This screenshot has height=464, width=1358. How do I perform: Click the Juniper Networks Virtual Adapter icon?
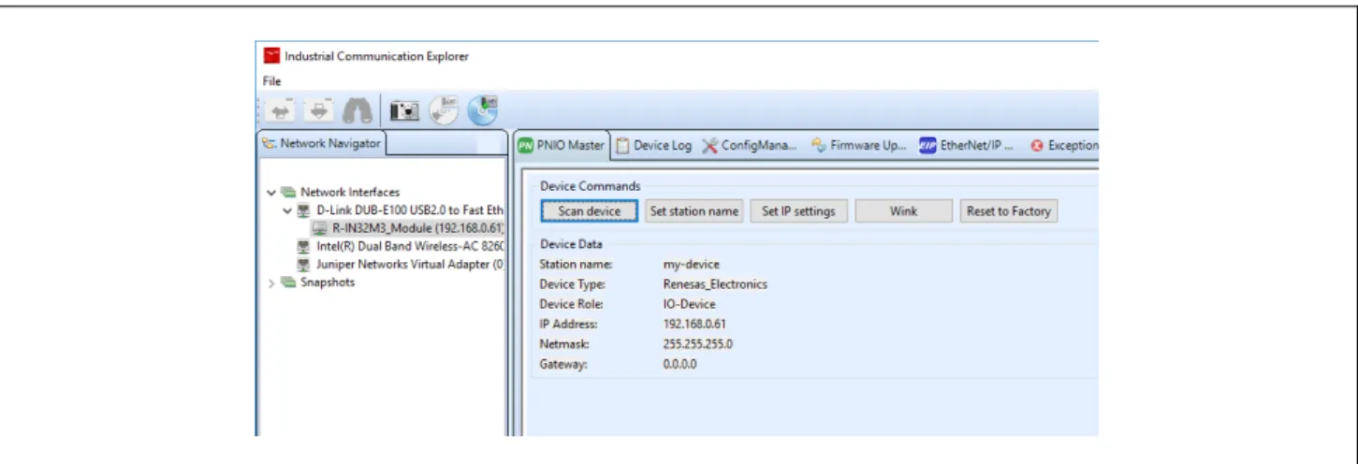(x=303, y=265)
